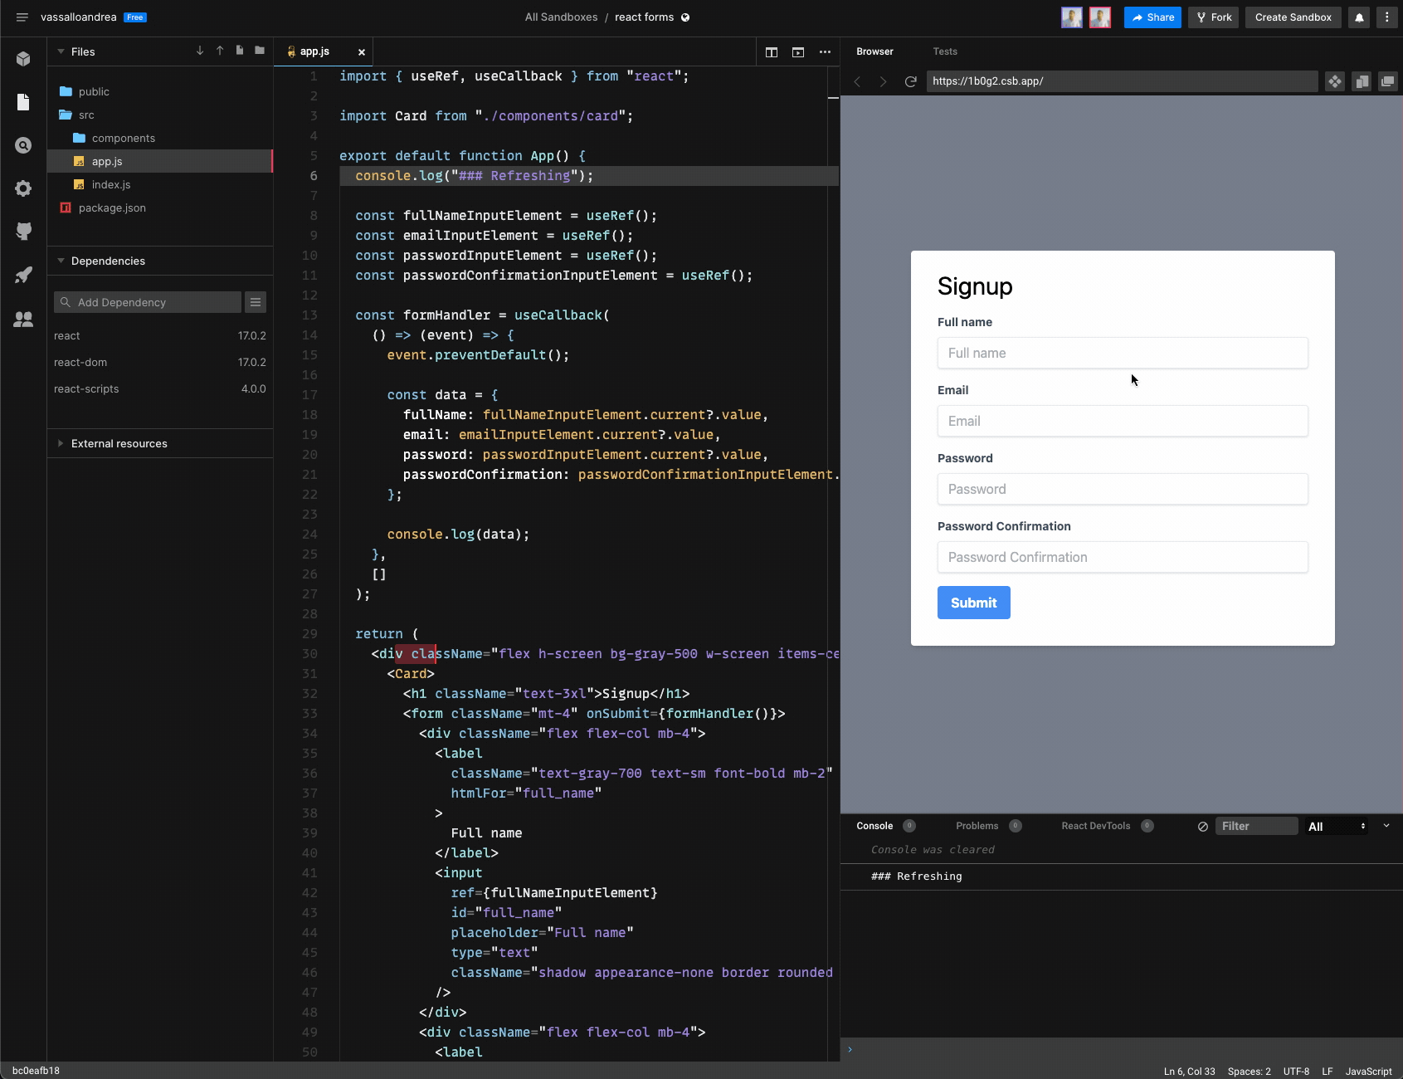
Task: Collapse the console panel chevron
Action: click(1386, 826)
